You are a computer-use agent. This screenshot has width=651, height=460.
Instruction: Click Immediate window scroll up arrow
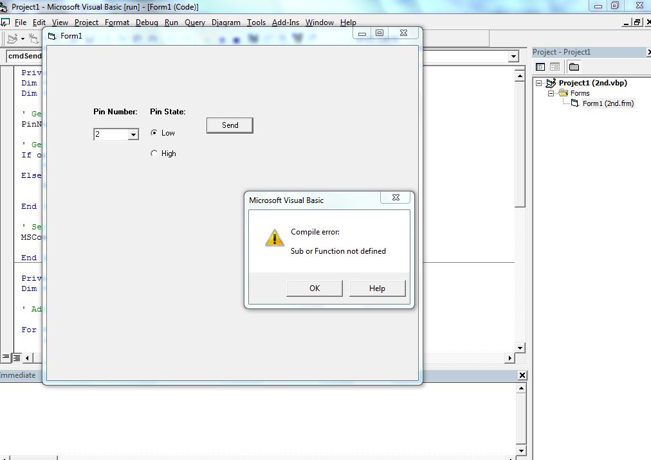522,388
